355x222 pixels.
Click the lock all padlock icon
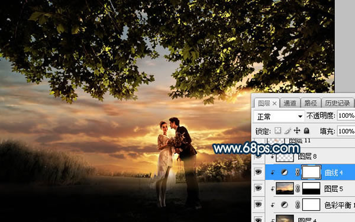(x=306, y=130)
